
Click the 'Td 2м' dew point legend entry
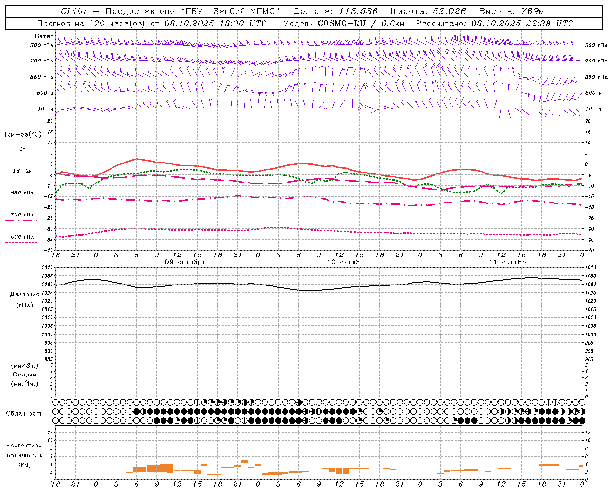[22, 171]
